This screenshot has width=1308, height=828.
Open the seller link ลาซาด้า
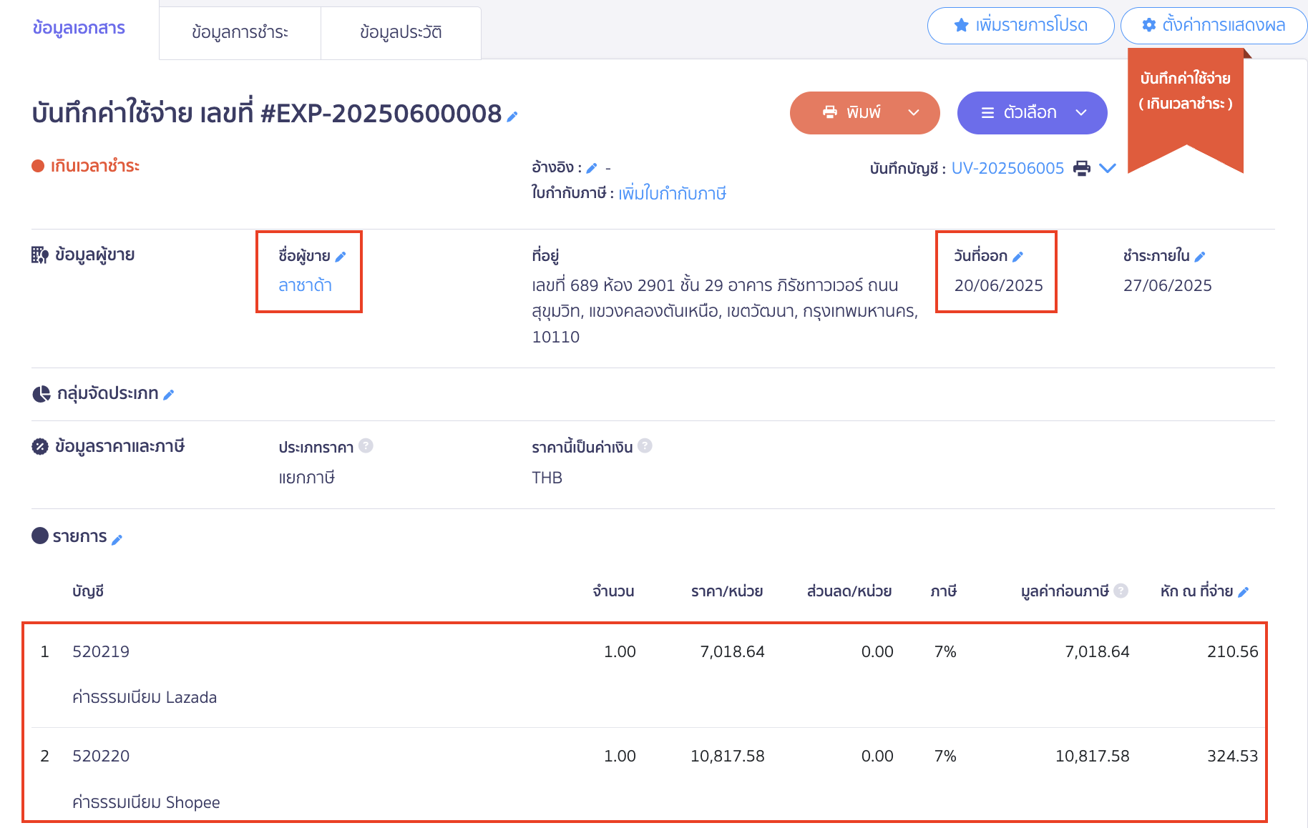point(306,285)
